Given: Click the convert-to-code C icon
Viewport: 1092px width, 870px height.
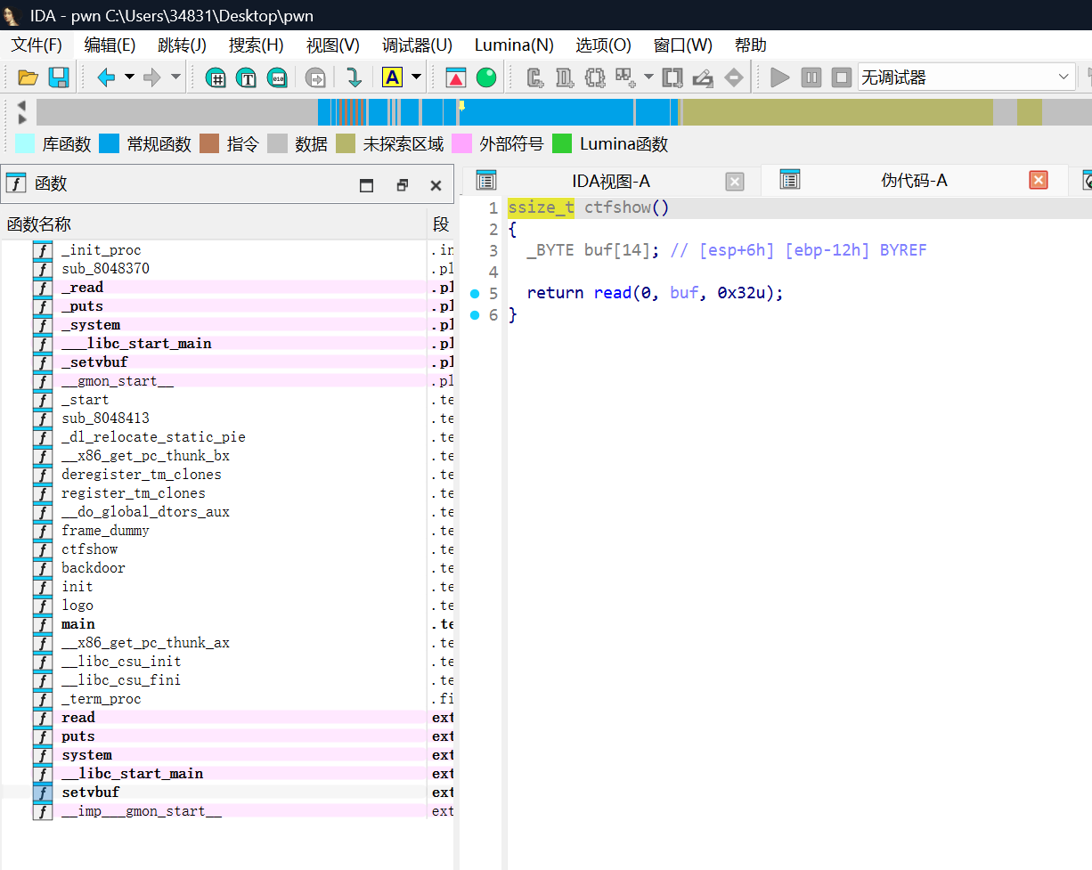Looking at the screenshot, I should (x=535, y=77).
